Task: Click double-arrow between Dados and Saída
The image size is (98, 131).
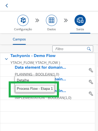Action: click(66, 20)
